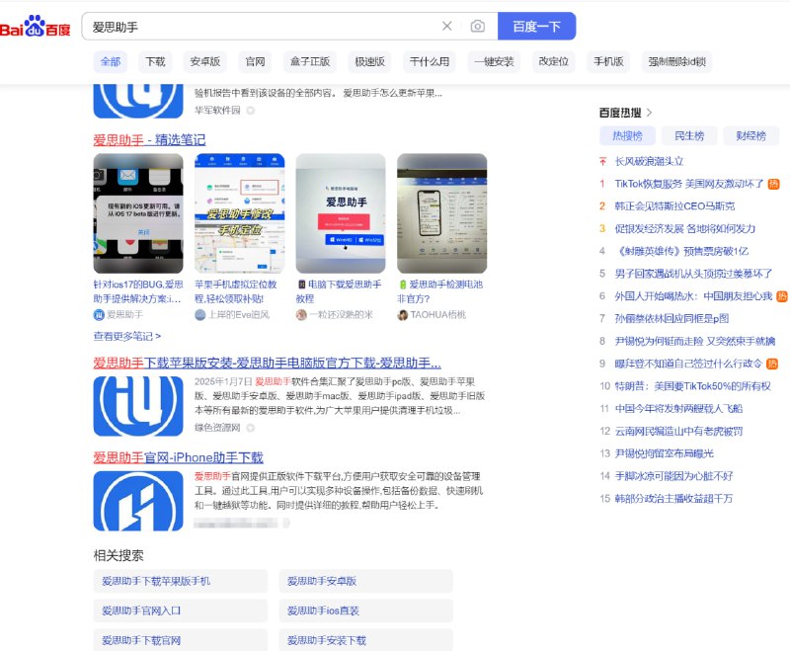Search related 爱思助手安卓版
The image size is (790, 651).
(365, 581)
